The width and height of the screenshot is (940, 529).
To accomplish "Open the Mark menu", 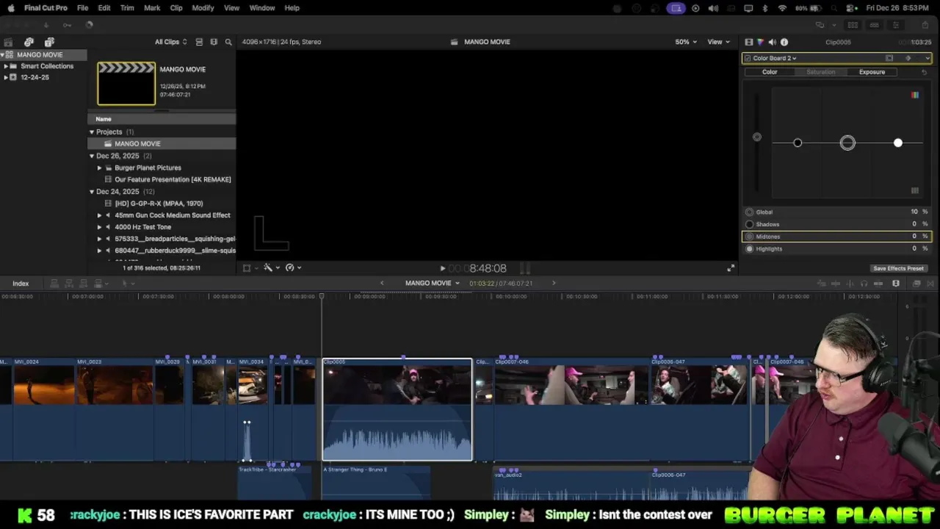I will click(x=152, y=8).
